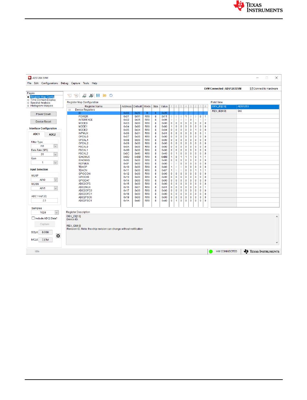Screen dimensions: 307x400
Task: Open the Tools menu
Action: pyautogui.click(x=86, y=83)
